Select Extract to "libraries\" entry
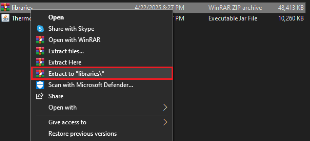310x141 pixels. coord(102,74)
